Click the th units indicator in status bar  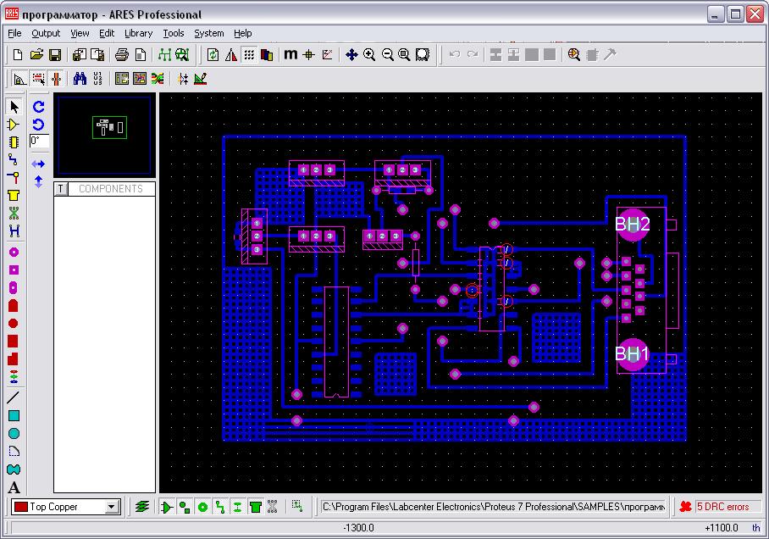756,528
